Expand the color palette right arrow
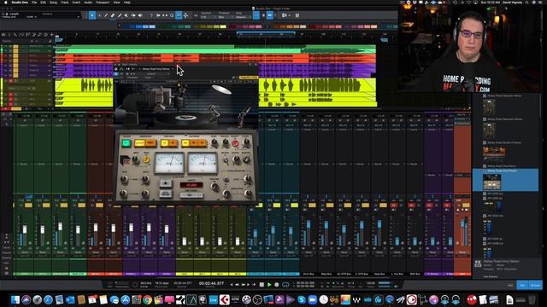Viewport: 547px width, 307px height. [268, 26]
